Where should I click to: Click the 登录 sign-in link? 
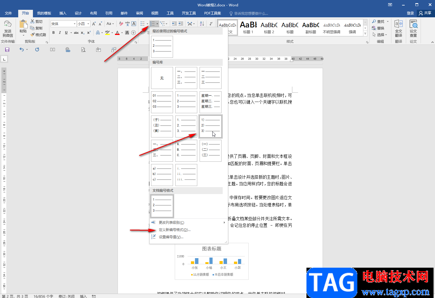click(x=410, y=13)
